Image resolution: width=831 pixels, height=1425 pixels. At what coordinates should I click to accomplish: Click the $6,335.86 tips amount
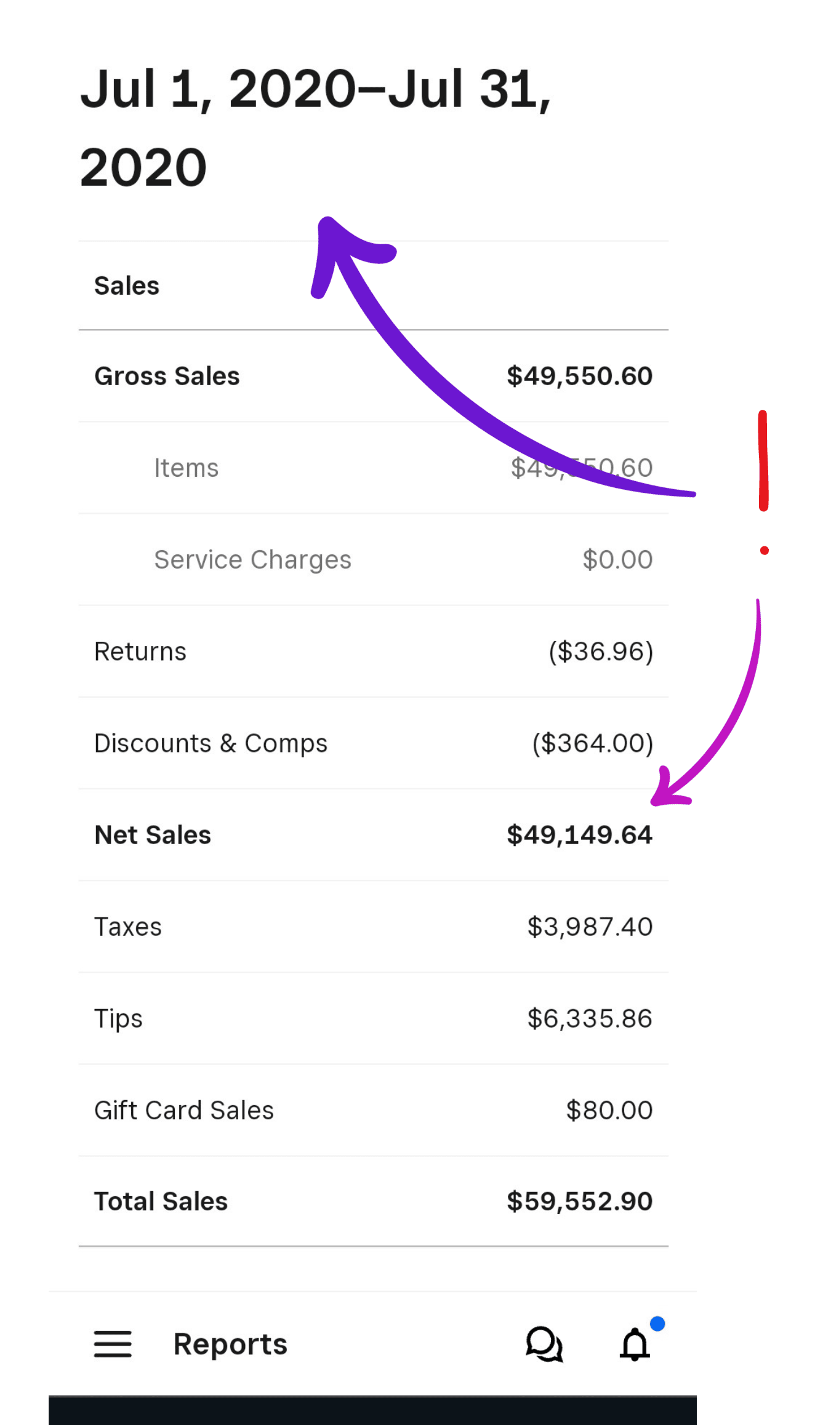pyautogui.click(x=590, y=1018)
